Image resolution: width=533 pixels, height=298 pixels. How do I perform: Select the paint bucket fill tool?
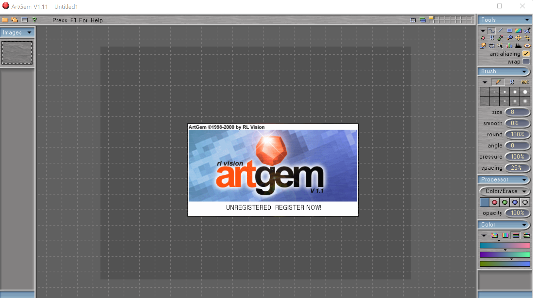pyautogui.click(x=483, y=38)
